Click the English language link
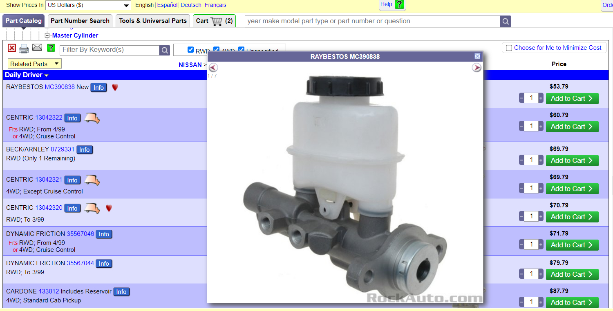 pyautogui.click(x=144, y=5)
